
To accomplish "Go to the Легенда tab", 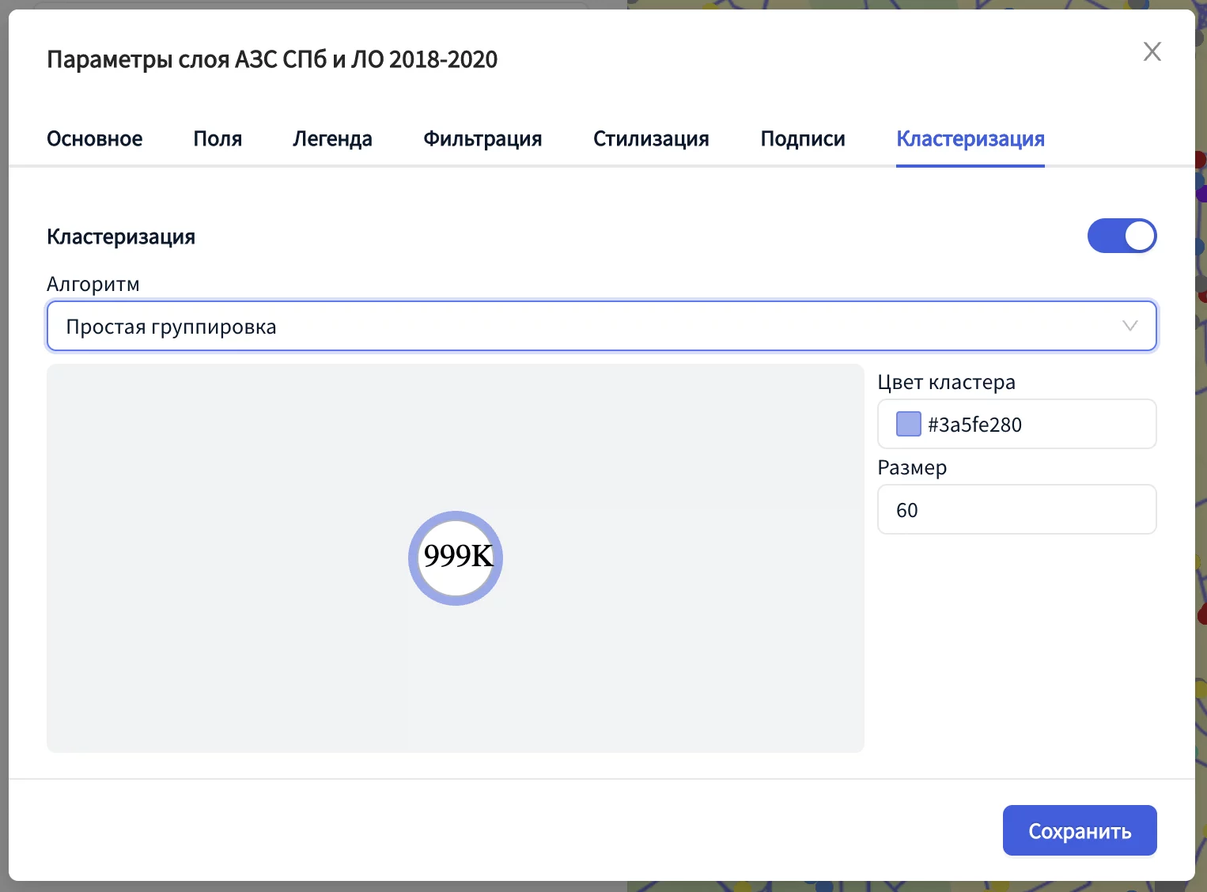I will tap(332, 139).
